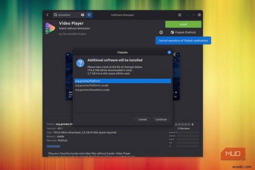The image size is (255, 170).
Task: Click the by The GNOME Project text
Action: pyautogui.click(x=73, y=34)
